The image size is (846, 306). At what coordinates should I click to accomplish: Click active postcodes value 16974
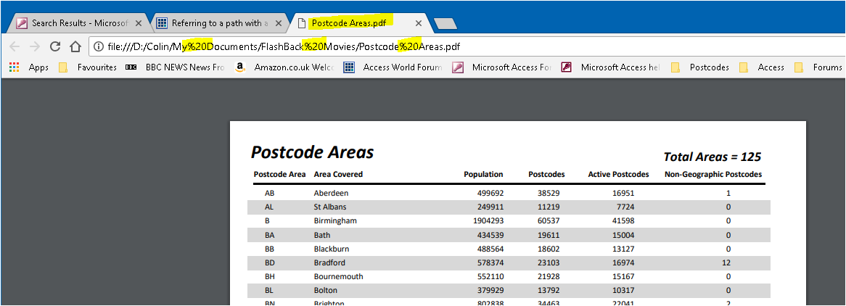click(623, 262)
